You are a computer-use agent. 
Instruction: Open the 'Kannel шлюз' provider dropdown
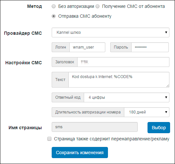tap(111, 32)
